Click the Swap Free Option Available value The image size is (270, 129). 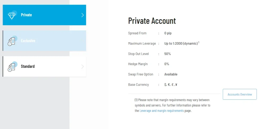pyautogui.click(x=171, y=74)
